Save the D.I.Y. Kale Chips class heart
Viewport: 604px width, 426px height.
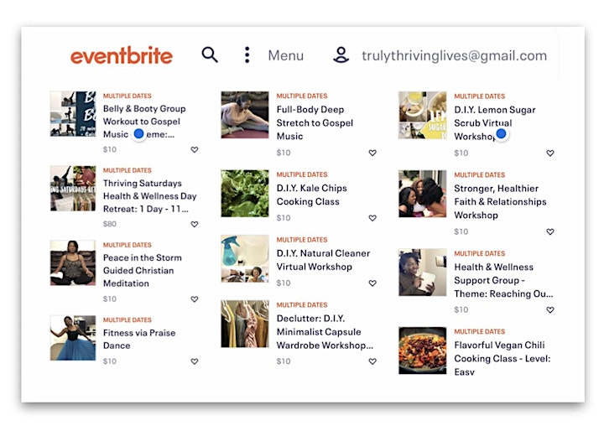(372, 218)
